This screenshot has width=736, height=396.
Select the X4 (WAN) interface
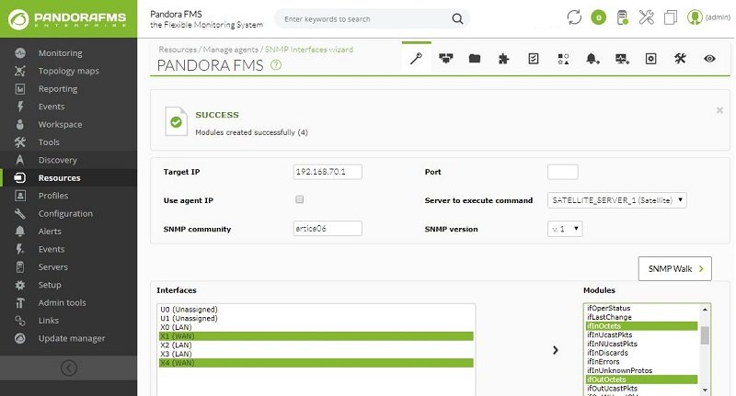pos(316,363)
